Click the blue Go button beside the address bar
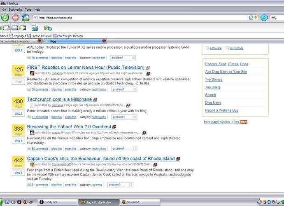Viewport: 284px width, 206px height. click(x=264, y=18)
